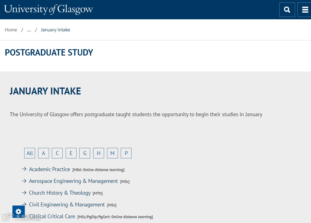
Task: Filter courses by letter P
Action: click(x=126, y=153)
